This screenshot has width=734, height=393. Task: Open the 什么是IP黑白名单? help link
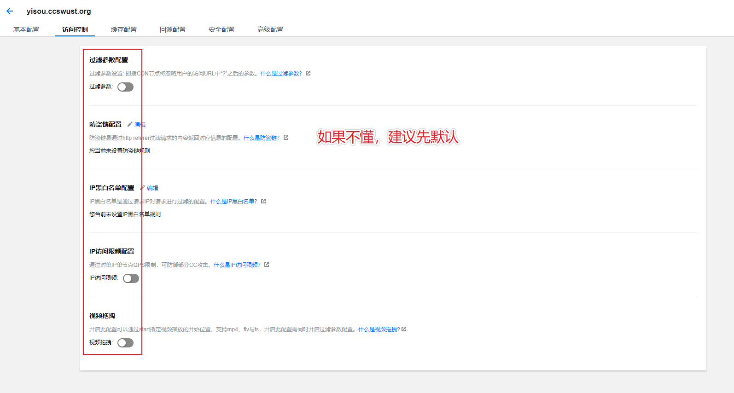tap(234, 202)
